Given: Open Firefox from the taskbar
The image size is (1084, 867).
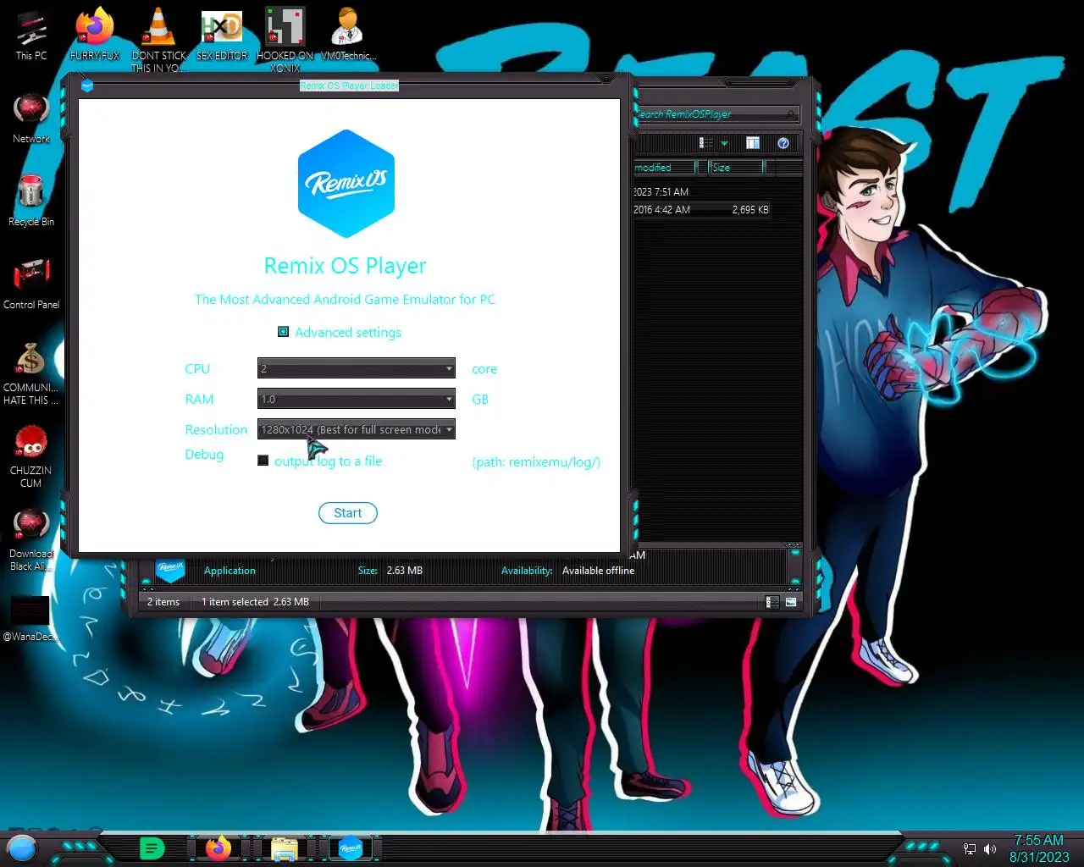Looking at the screenshot, I should coord(218,848).
